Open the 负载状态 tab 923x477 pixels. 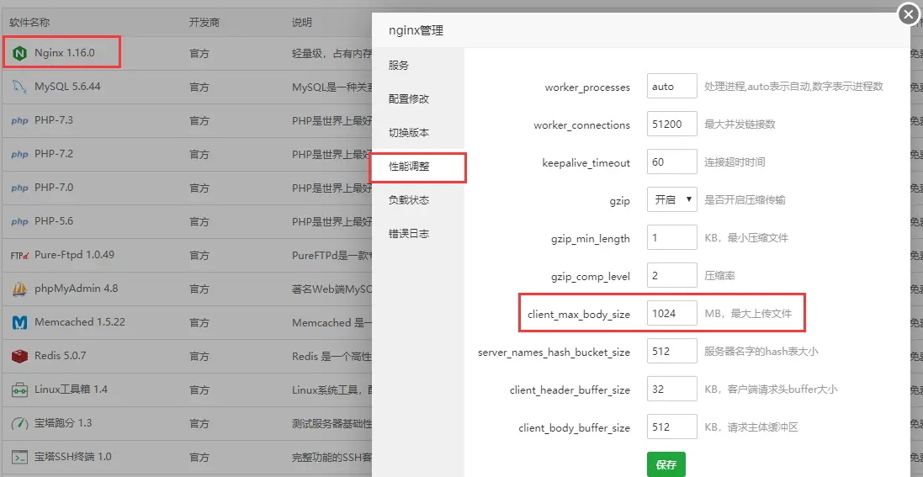pos(409,200)
